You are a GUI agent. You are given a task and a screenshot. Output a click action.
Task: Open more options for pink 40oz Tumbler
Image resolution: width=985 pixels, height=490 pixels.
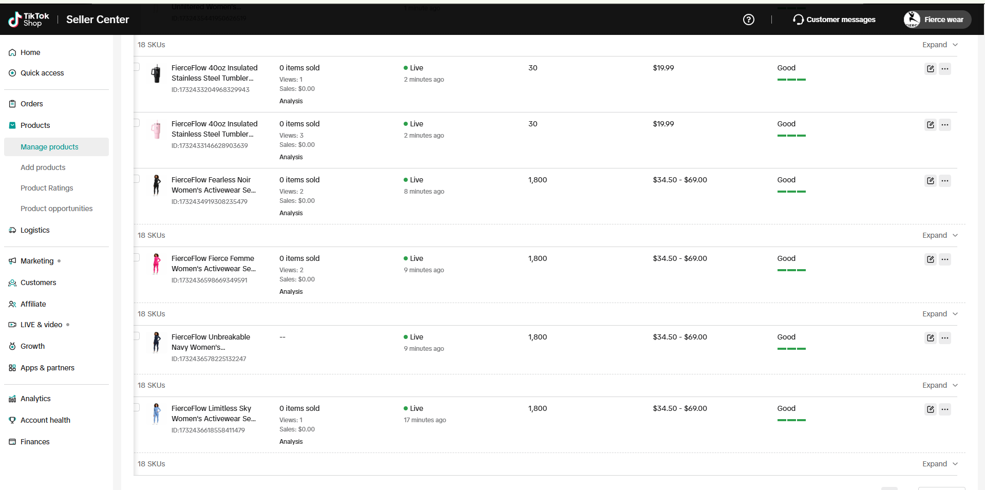click(x=945, y=125)
